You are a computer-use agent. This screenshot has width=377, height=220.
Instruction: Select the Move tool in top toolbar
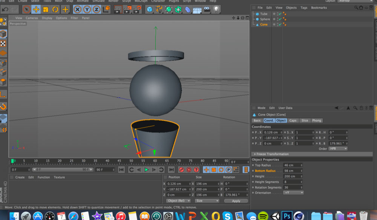36,9
